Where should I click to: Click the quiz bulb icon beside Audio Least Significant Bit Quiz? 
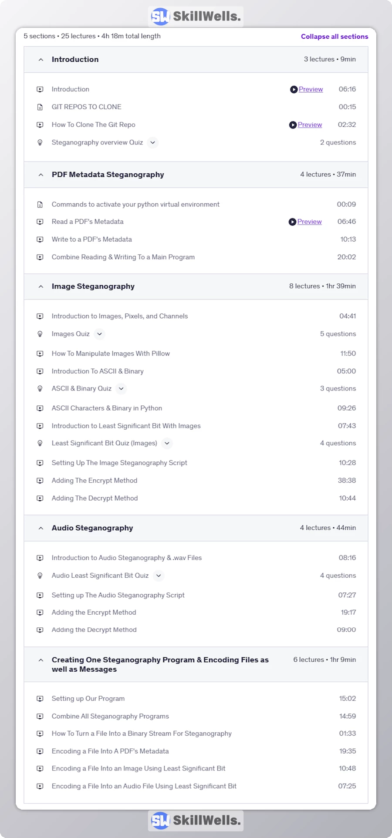point(40,575)
